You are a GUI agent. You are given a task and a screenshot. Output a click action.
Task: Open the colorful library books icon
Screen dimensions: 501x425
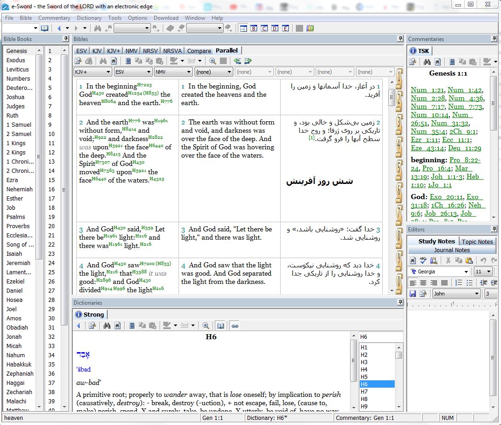[310, 28]
